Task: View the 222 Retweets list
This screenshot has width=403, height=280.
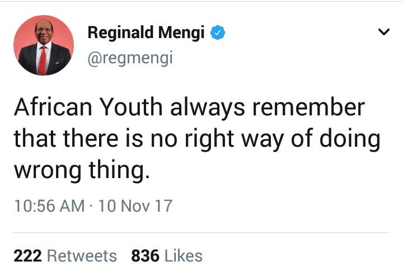Action: pos(65,256)
